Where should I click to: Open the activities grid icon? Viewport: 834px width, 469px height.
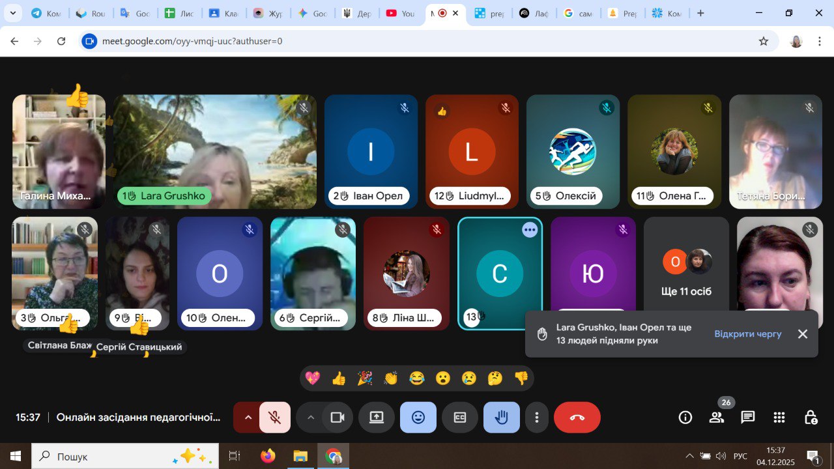[779, 418]
